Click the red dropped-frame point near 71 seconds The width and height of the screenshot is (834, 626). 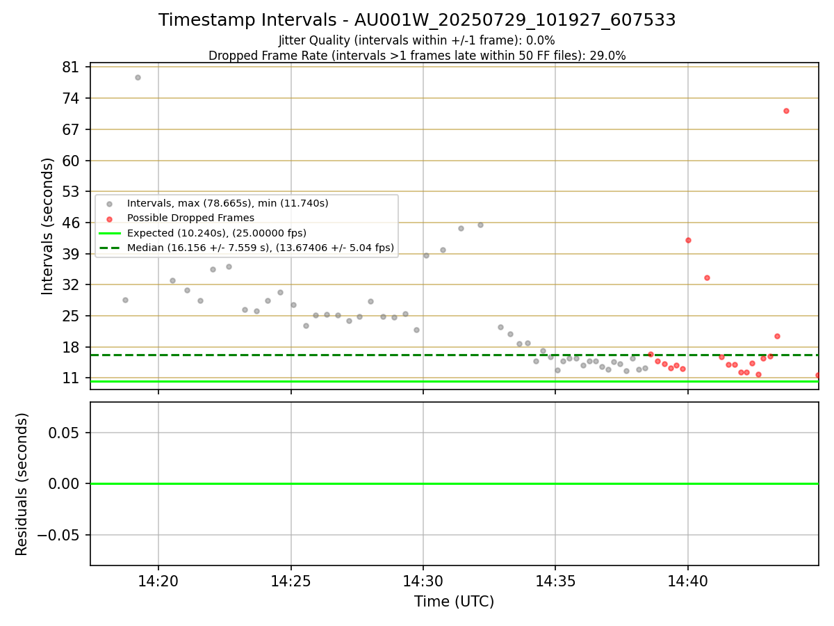coord(786,111)
